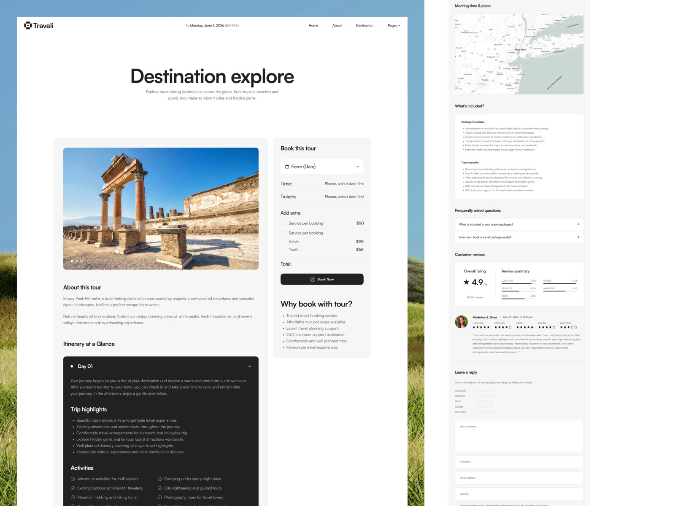Click Madeline J. Shaw's avatar photo
Screen dimensions: 675x506
coord(461,321)
